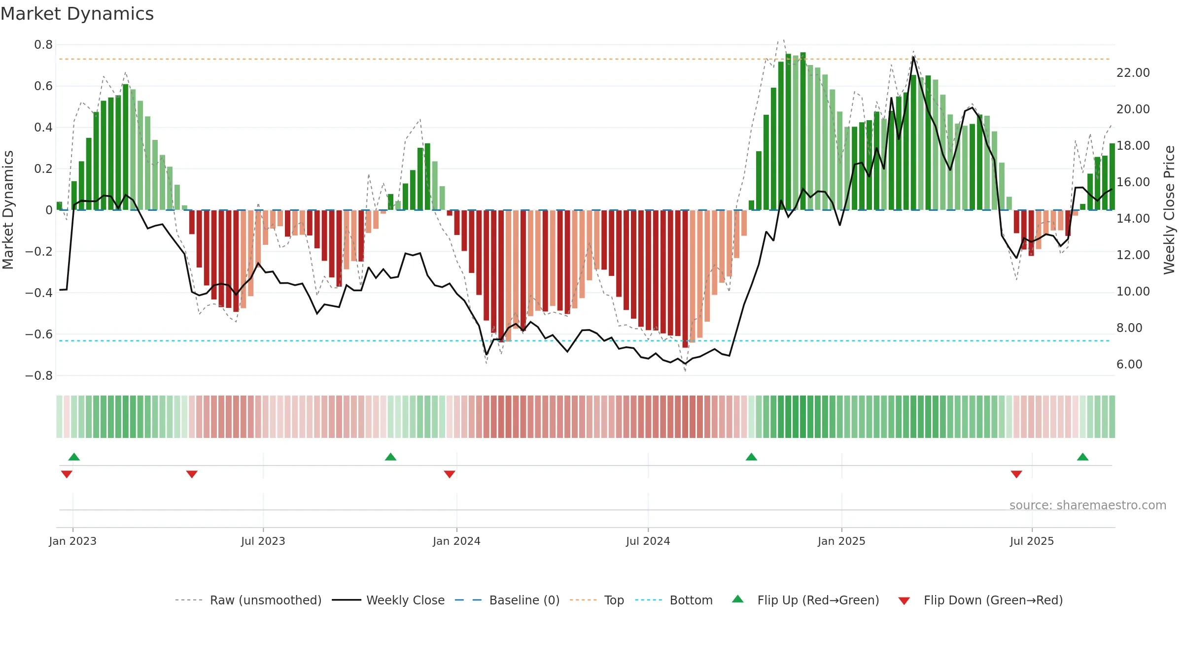Click the red Flip Down triangle before Jul 2023

(192, 474)
